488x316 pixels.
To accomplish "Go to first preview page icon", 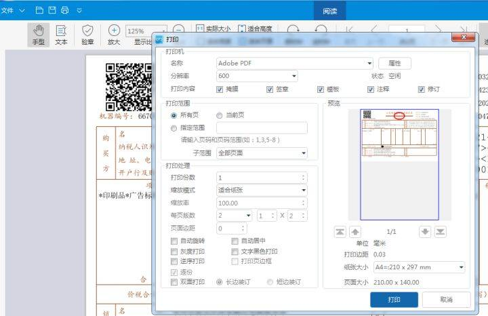I will tap(340, 232).
